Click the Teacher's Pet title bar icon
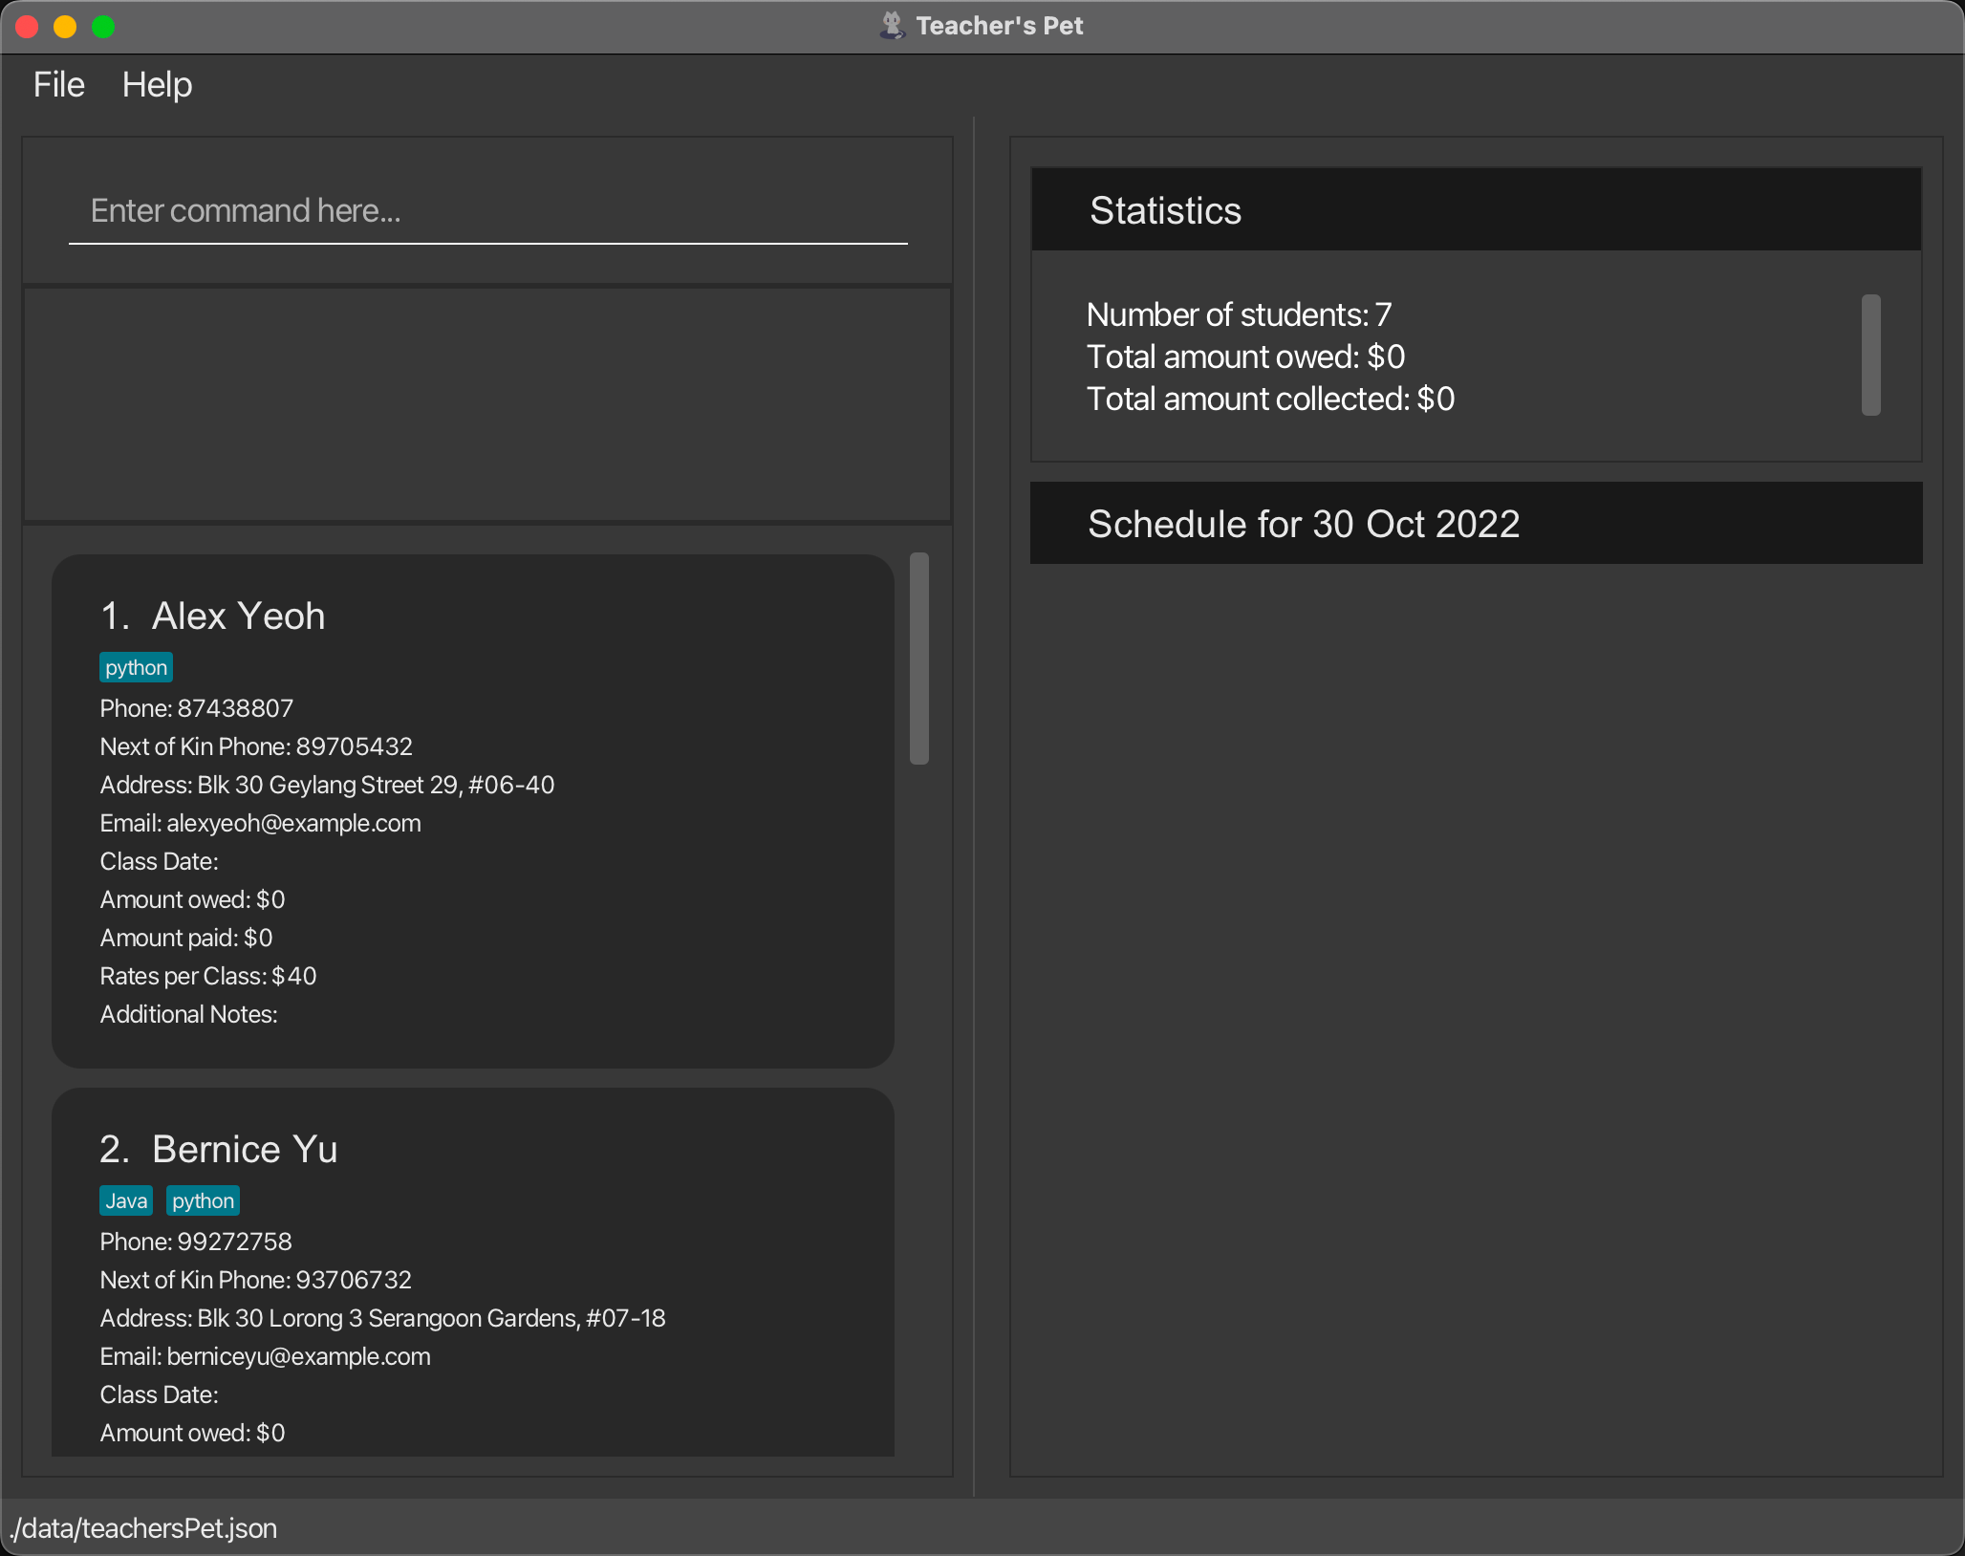1965x1556 pixels. 892,26
